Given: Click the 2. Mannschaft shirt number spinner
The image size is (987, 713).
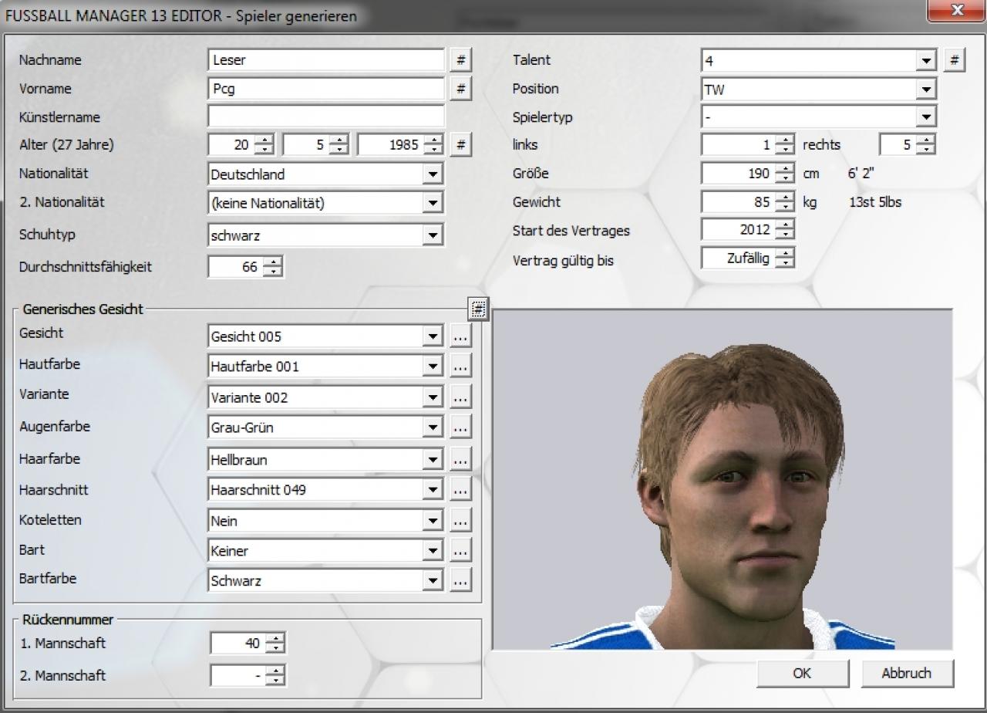Looking at the screenshot, I should click(x=248, y=675).
